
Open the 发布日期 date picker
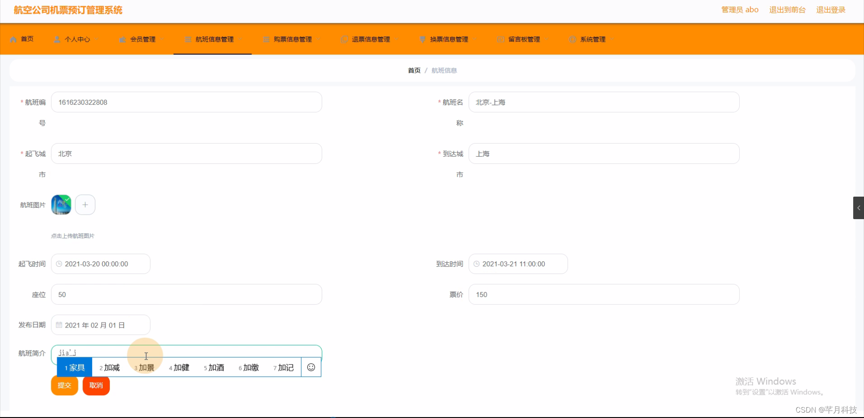[x=101, y=325]
